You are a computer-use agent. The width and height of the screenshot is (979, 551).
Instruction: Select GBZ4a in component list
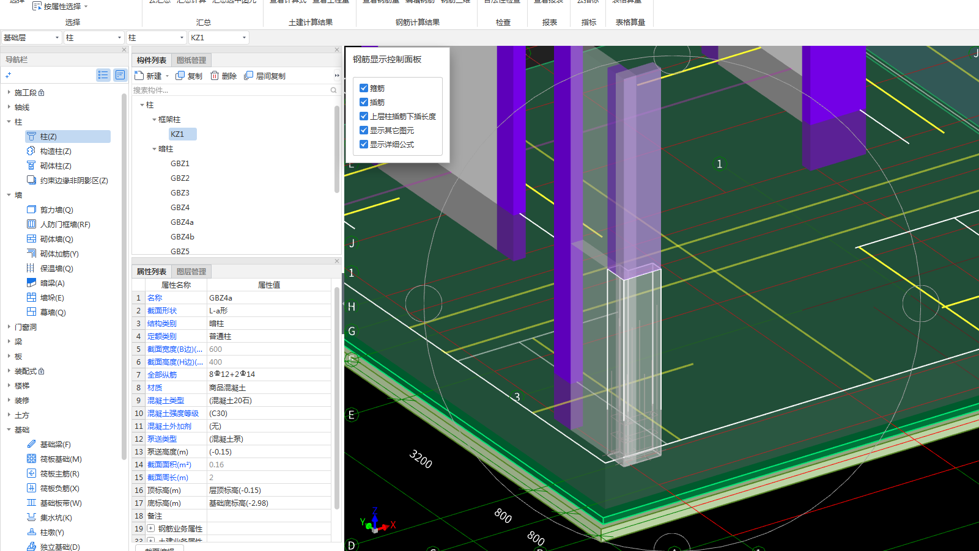click(x=182, y=222)
